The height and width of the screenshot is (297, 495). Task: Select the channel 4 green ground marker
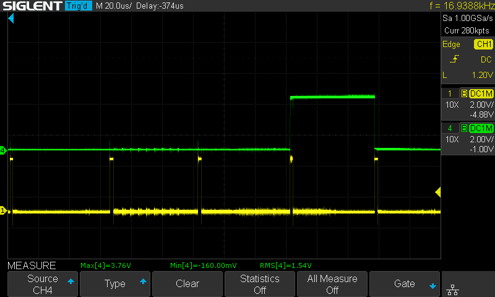[x=3, y=150]
